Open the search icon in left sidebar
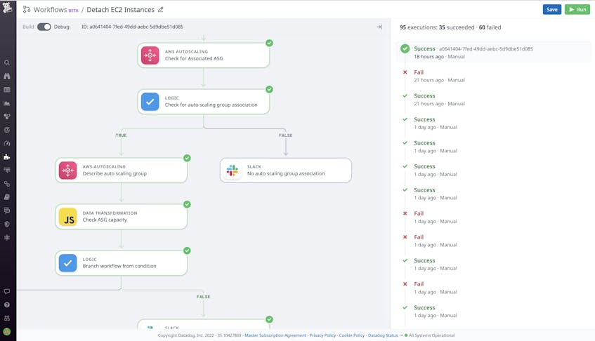The height and width of the screenshot is (341, 595). [7, 63]
